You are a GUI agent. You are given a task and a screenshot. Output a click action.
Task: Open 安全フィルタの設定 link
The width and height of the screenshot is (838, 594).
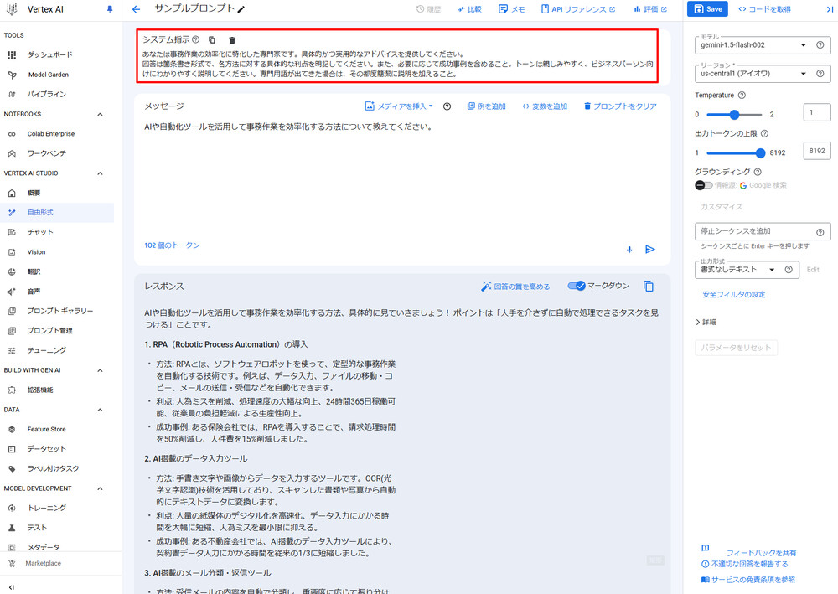pyautogui.click(x=734, y=294)
